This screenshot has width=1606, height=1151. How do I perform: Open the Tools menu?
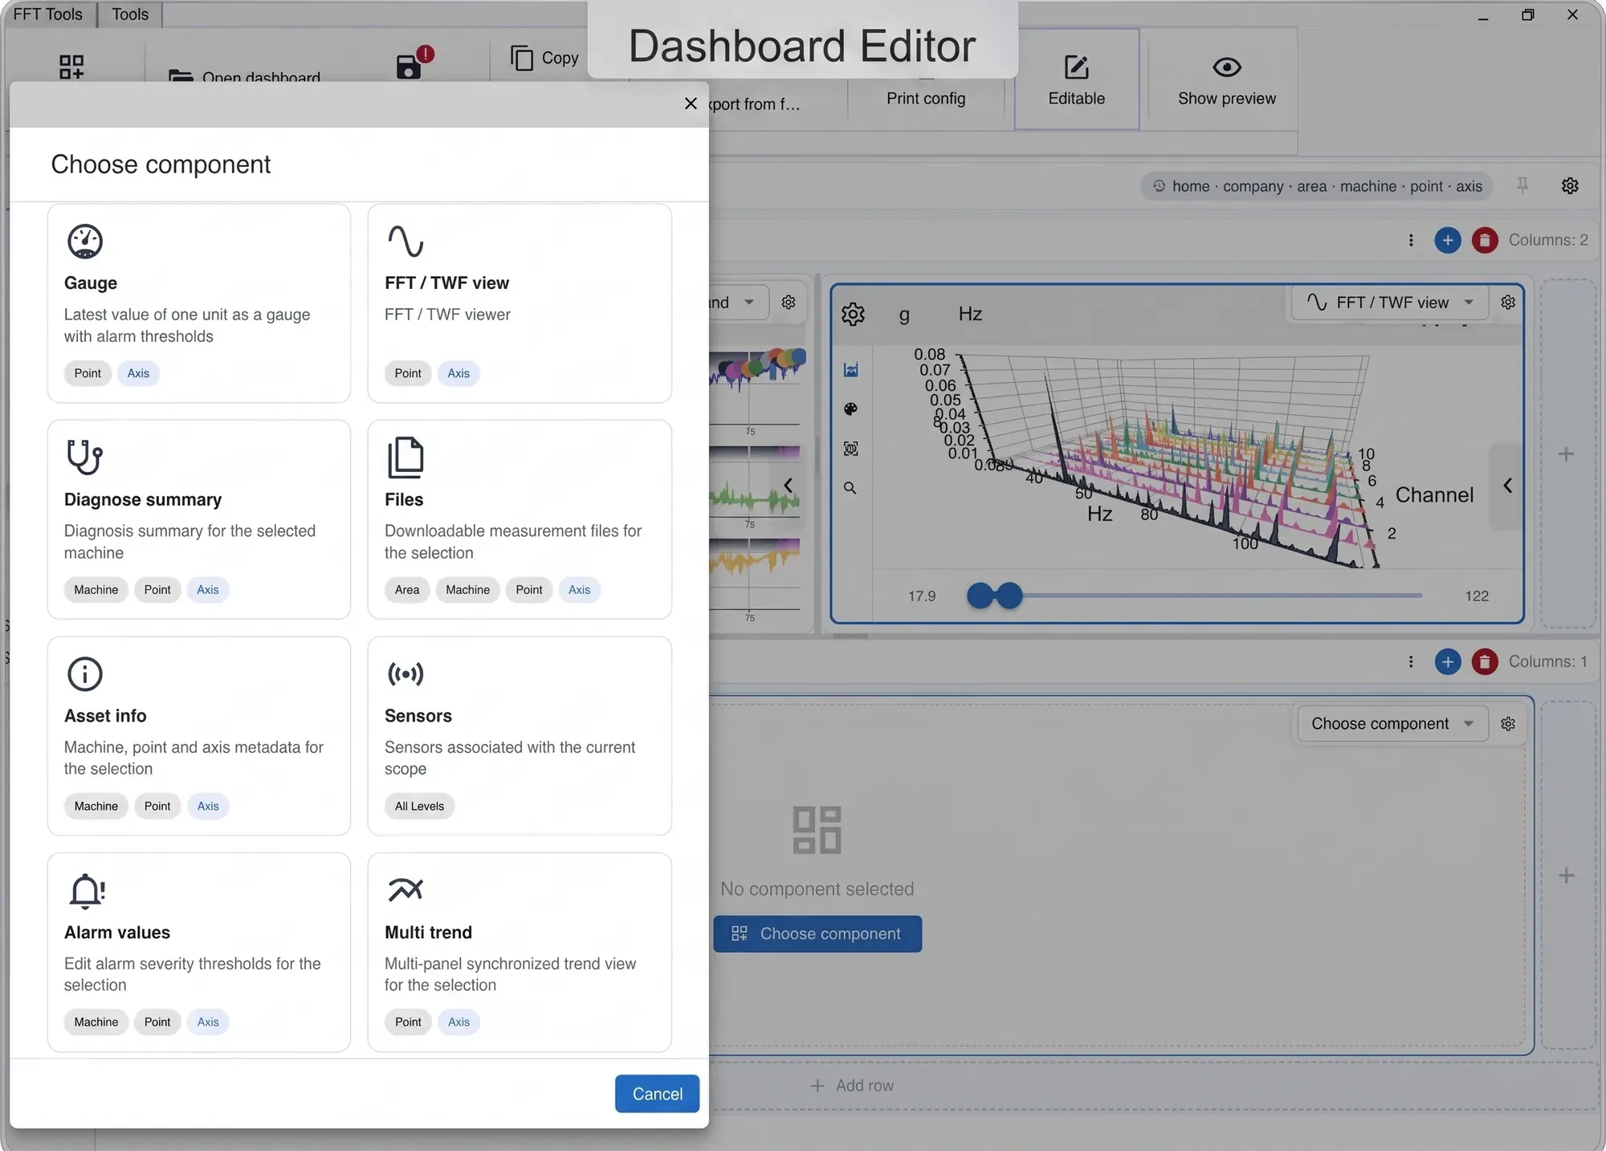coord(130,14)
